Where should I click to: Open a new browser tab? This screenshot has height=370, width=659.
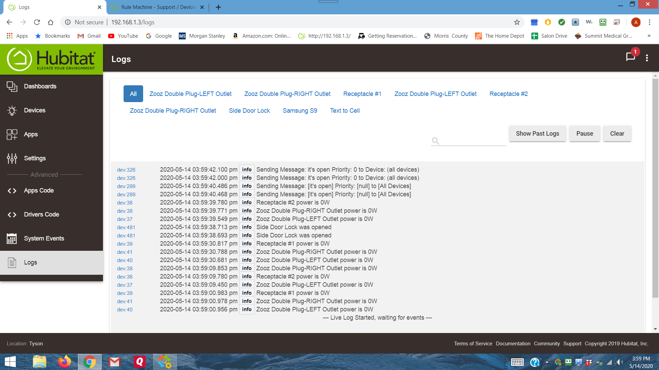click(x=218, y=7)
